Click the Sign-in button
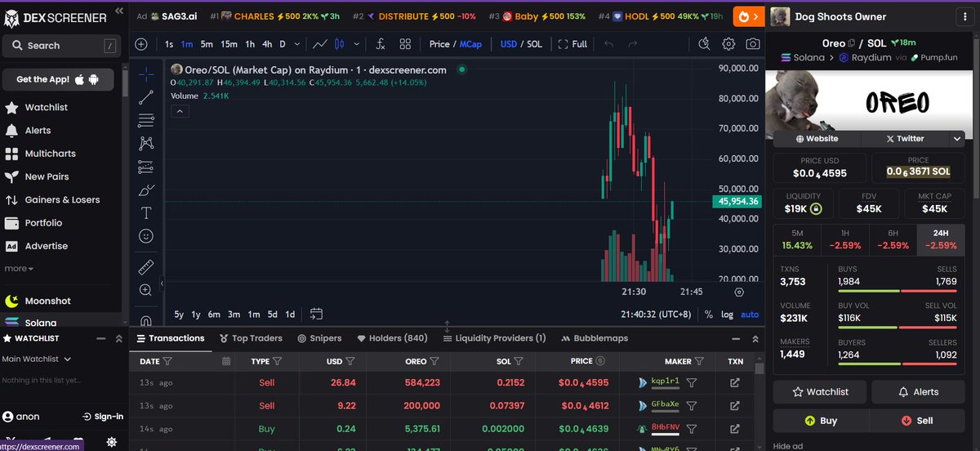This screenshot has height=451, width=980. coord(103,417)
